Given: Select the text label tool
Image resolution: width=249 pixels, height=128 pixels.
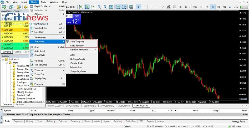Looking at the screenshot, I should (x=180, y=7).
